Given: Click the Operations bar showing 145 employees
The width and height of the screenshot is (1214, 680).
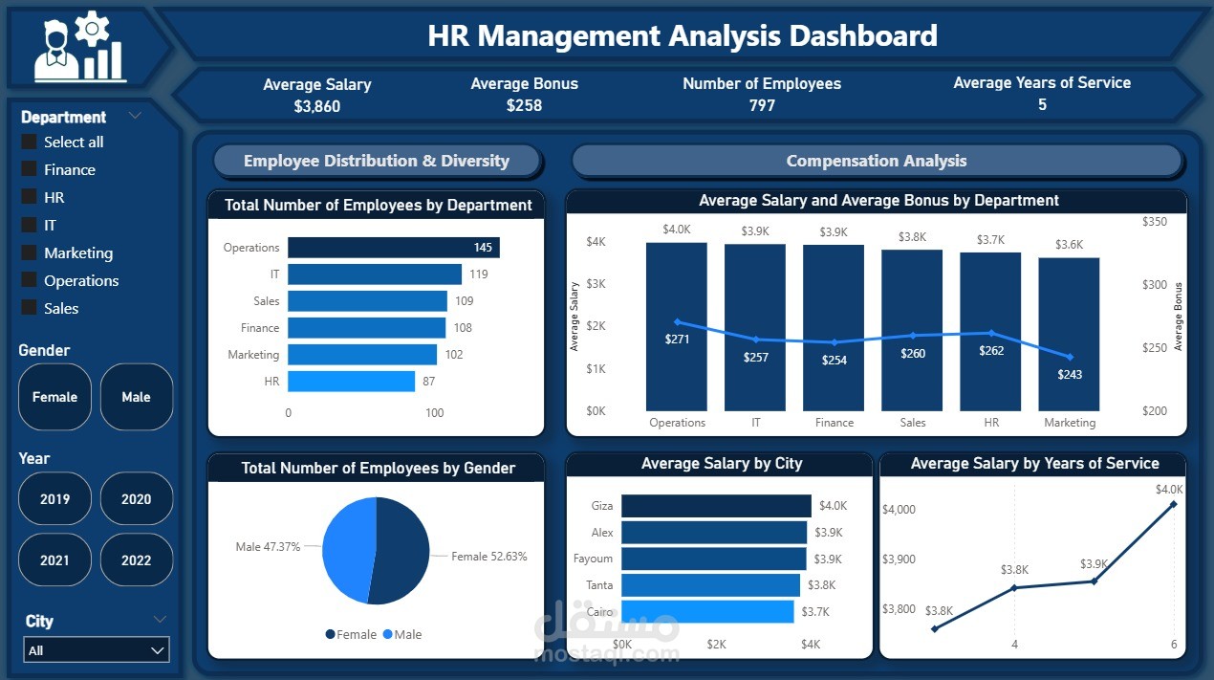Looking at the screenshot, I should click(393, 248).
